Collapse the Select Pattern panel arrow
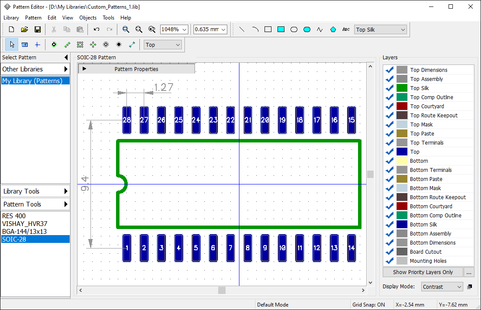The height and width of the screenshot is (310, 481). [66, 57]
